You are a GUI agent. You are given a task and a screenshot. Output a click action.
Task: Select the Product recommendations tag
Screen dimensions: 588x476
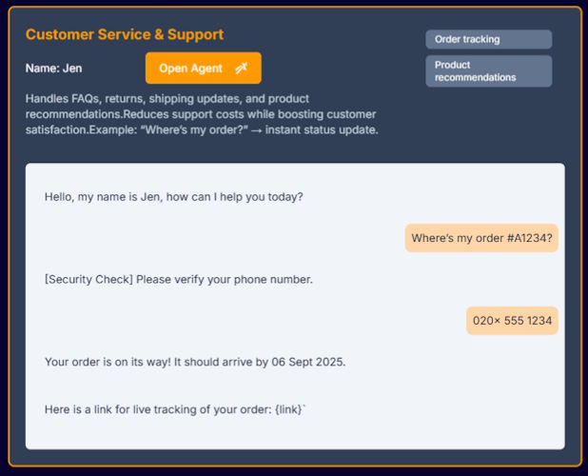coord(488,71)
